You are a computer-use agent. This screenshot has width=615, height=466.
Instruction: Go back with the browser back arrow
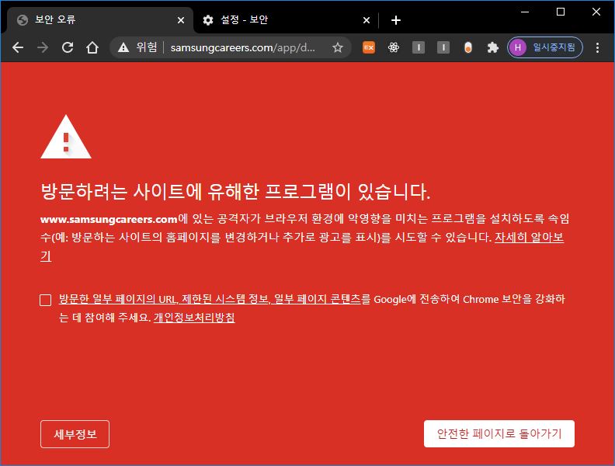click(18, 48)
